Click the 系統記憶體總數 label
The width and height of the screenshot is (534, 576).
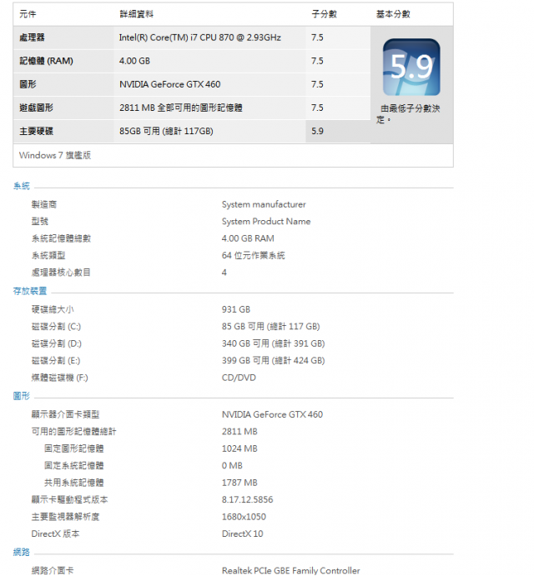tap(61, 238)
